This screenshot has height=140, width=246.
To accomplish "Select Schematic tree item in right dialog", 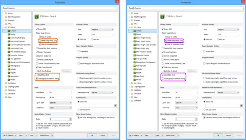I will (x=137, y=20).
